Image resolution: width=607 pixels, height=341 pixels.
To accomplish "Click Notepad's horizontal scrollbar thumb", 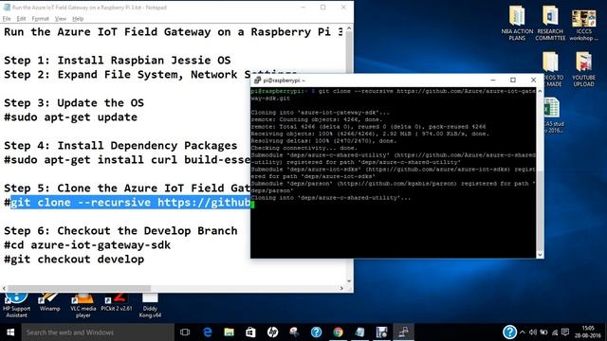I will [x=79, y=288].
